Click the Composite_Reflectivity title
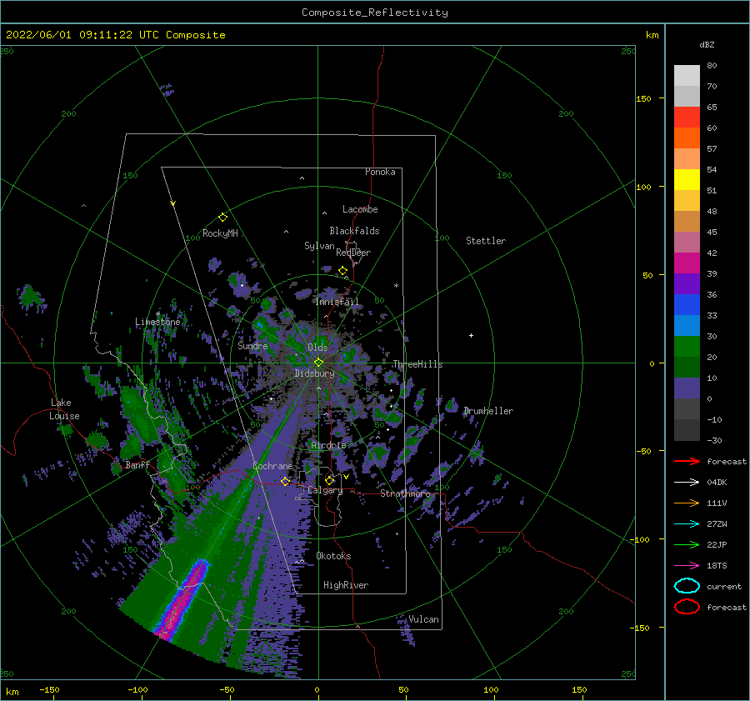Screen dimensions: 750x701 [374, 13]
